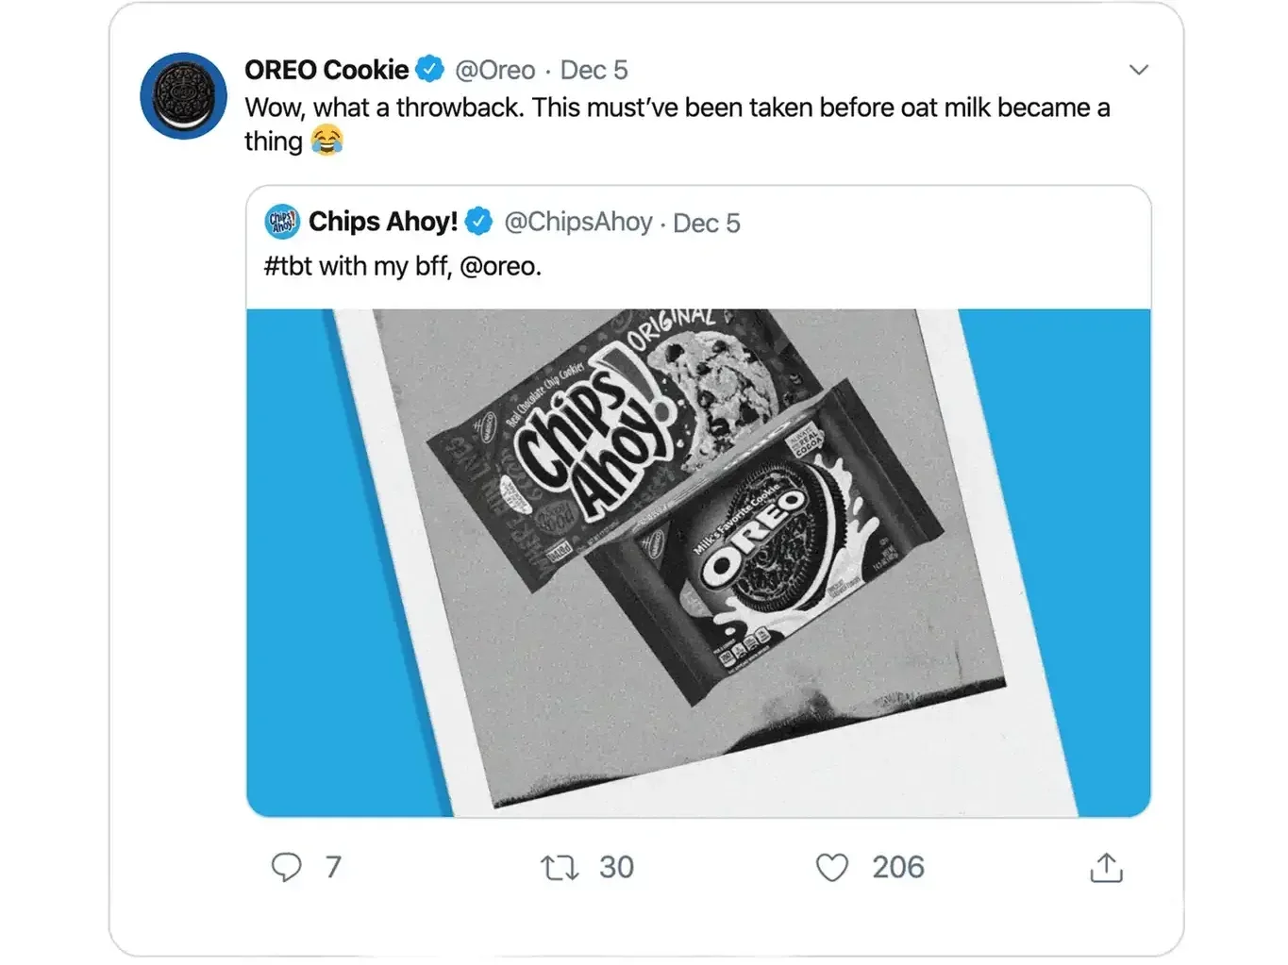Click the @oreo mention in quoted tweet

coord(498,267)
